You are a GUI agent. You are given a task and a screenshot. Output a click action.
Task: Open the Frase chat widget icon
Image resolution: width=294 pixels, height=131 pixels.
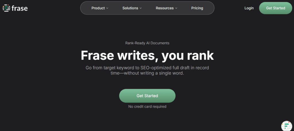[x=287, y=125]
